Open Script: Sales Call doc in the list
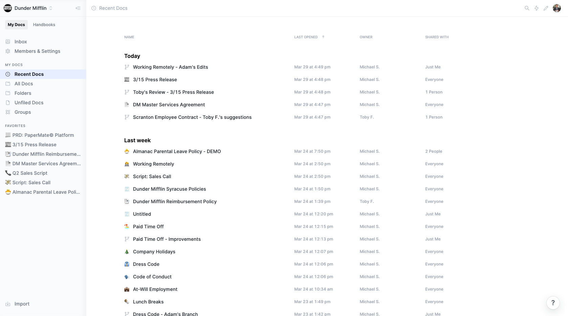The image size is (568, 316). pos(152,176)
